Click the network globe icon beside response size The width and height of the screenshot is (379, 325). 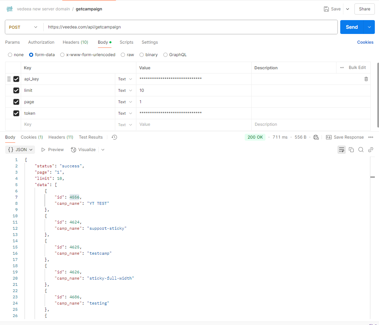(x=316, y=137)
